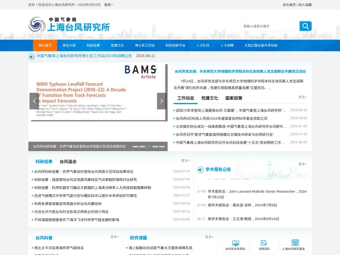Open 世界气象组织登陆台风预报示范项目成果综述 list item
Image resolution: width=340 pixels, height=255 pixels.
[84, 171]
